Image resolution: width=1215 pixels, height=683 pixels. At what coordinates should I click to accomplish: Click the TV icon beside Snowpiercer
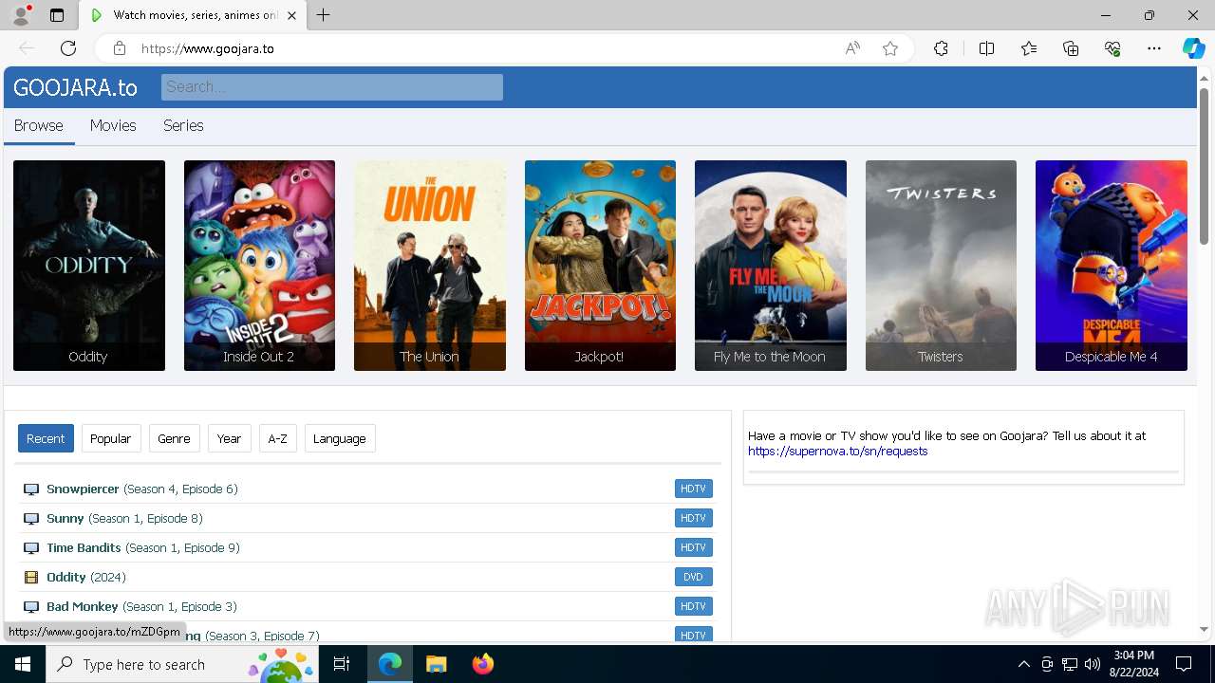[31, 489]
